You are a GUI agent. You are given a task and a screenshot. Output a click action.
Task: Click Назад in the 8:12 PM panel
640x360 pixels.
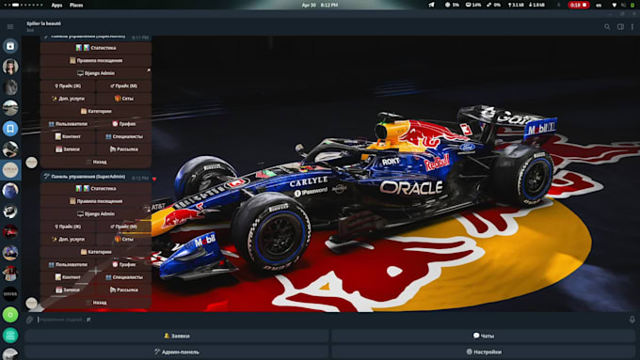click(x=96, y=303)
